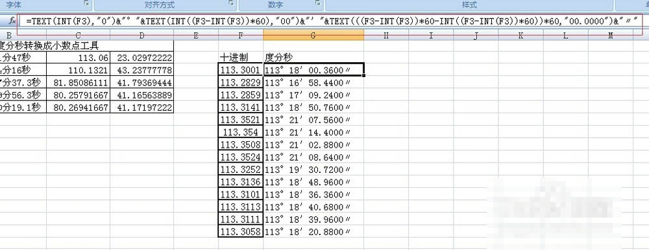Select column C header
The image size is (649, 250).
click(79, 36)
